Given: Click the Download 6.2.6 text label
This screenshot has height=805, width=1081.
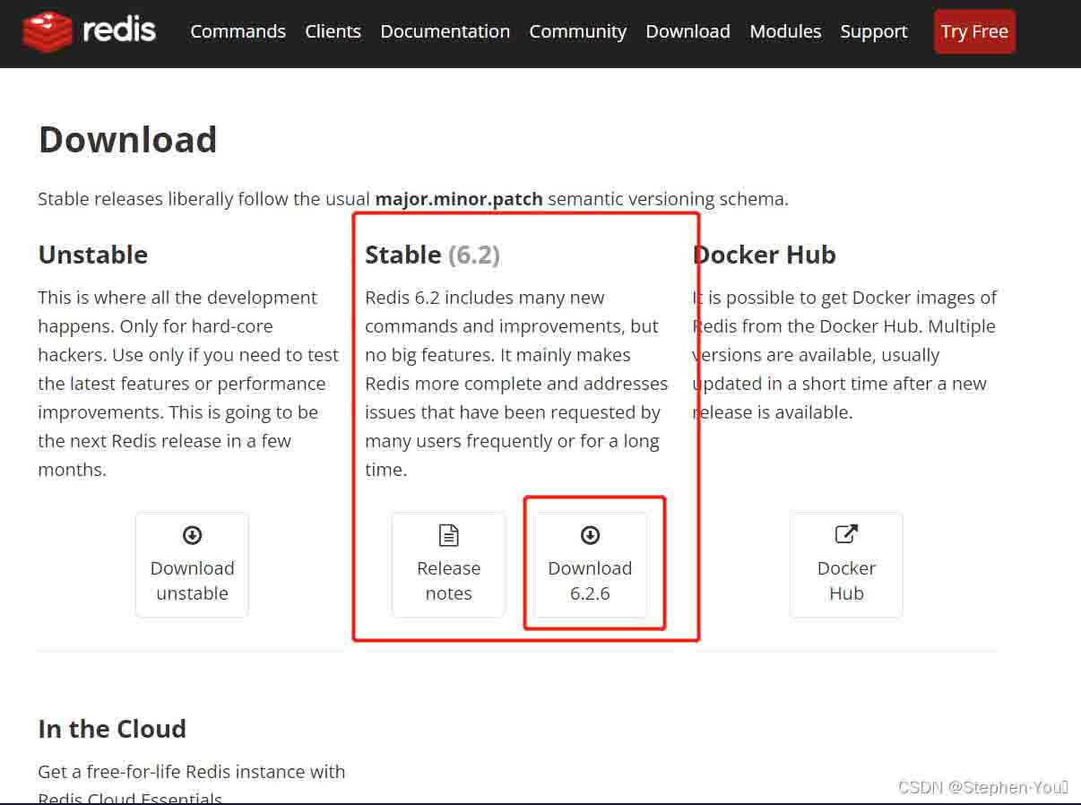Looking at the screenshot, I should (x=590, y=581).
